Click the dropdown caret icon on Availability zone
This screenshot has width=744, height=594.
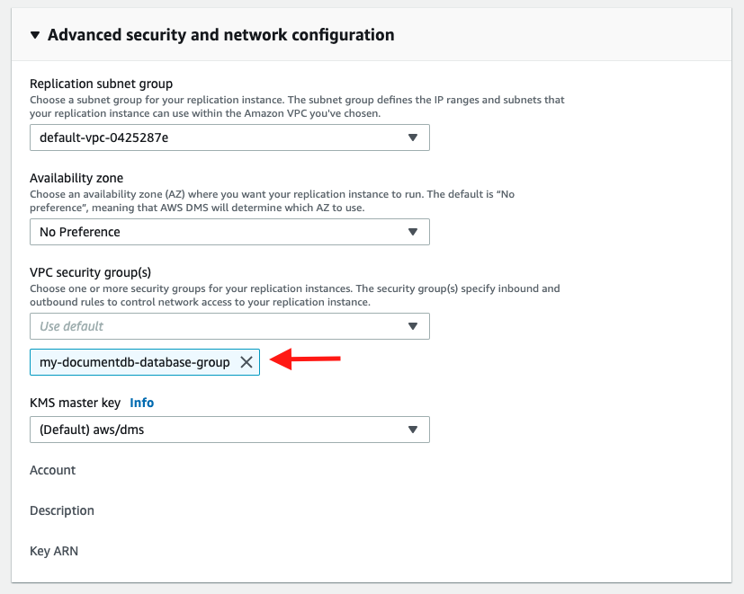click(414, 232)
